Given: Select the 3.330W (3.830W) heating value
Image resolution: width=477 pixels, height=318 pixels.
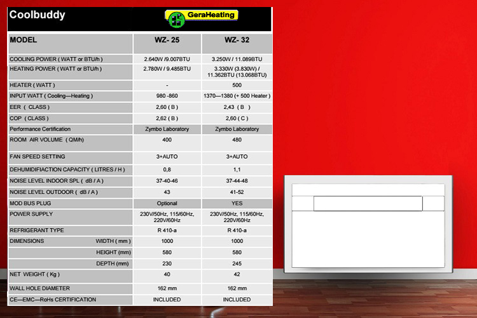Looking at the screenshot, I should (x=237, y=72).
